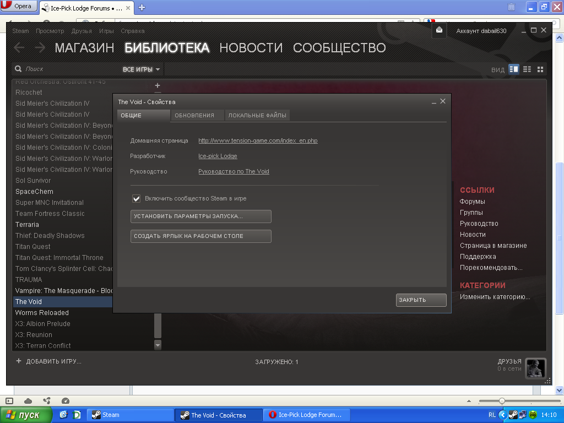Switch to Ice-Pick Lodge Forum taskbar button
564x423 pixels.
coord(307,415)
